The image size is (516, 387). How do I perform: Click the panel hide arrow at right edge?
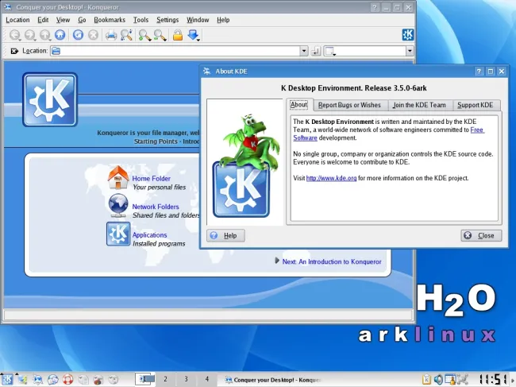pos(513,380)
